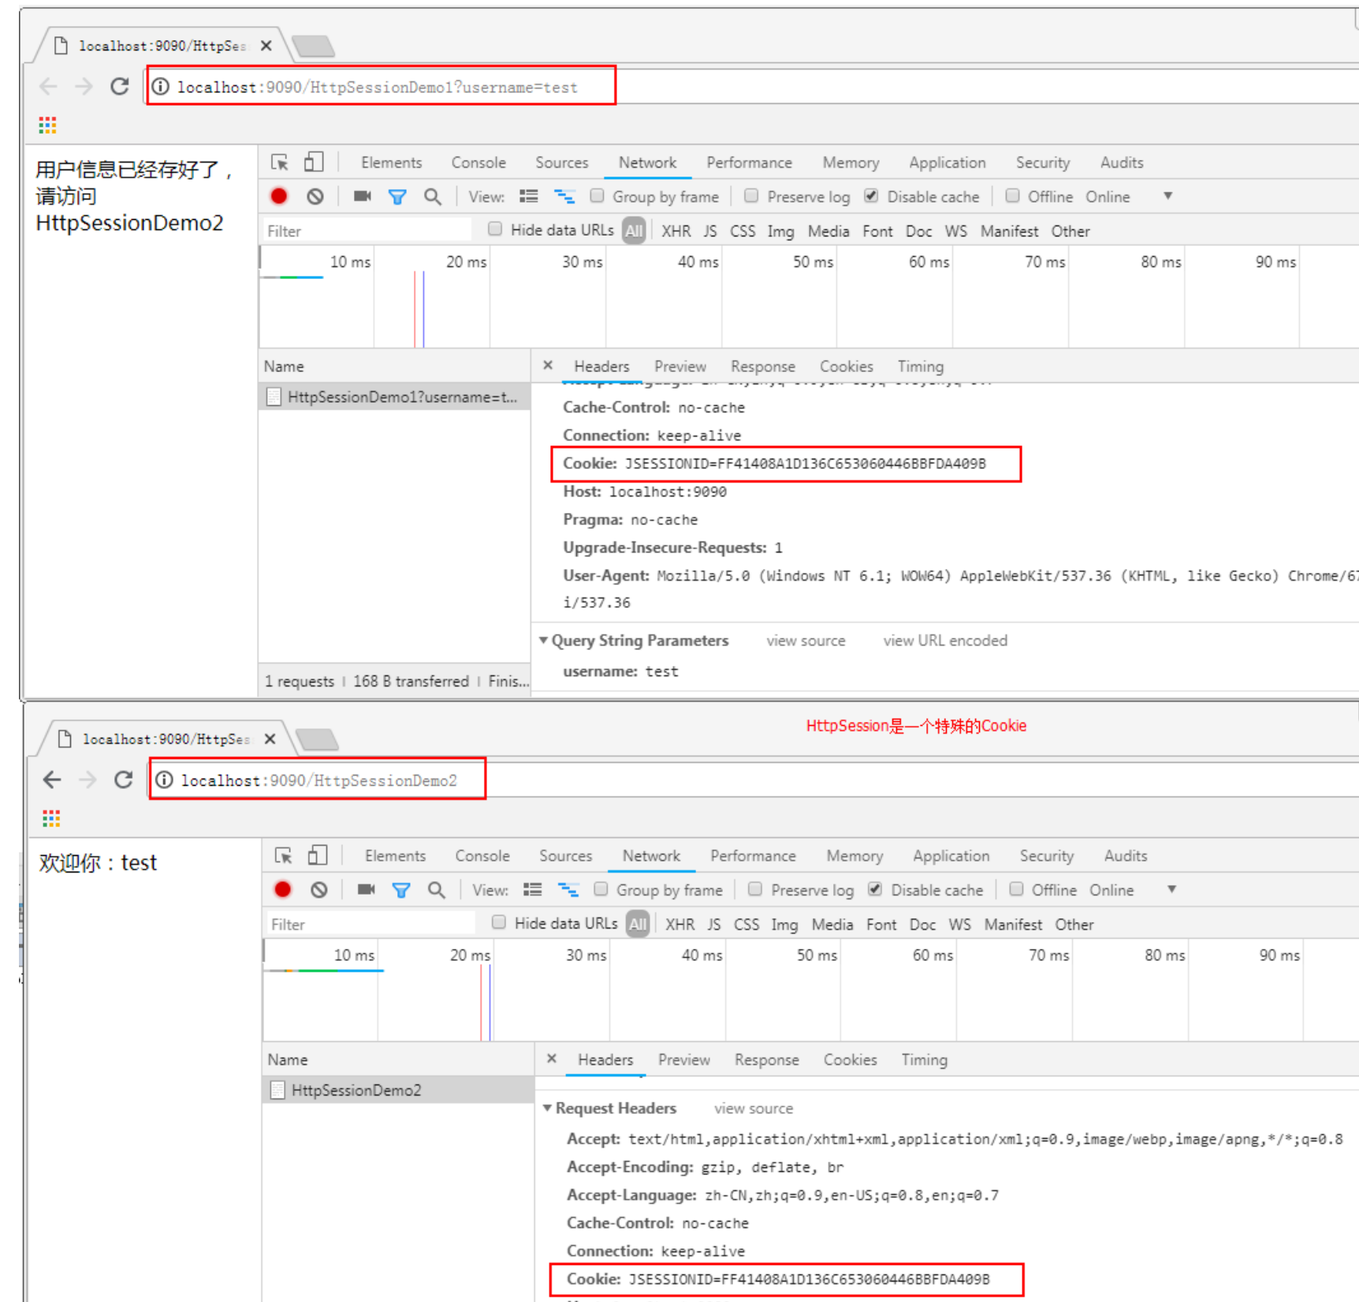The image size is (1359, 1302).
Task: Open Online throttling dropdown in bottom DevTools
Action: click(1133, 890)
